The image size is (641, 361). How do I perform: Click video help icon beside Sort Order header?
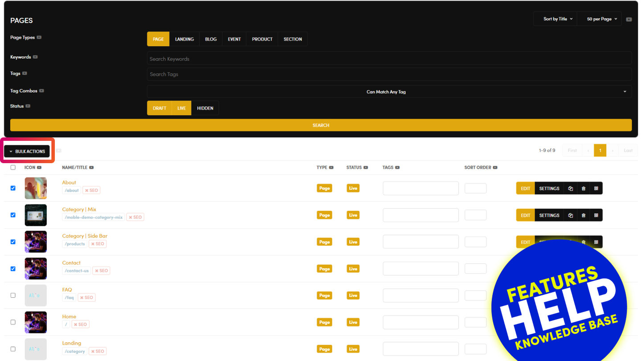tap(495, 168)
